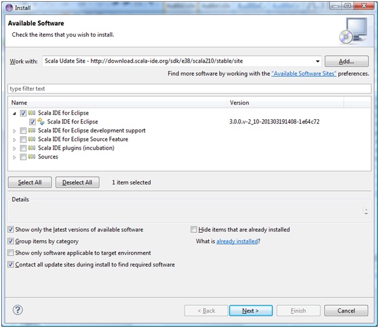Click the Name column header
This screenshot has width=379, height=328.
pos(118,103)
